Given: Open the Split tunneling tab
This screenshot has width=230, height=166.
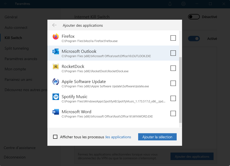Looking at the screenshot, I should [17, 48].
